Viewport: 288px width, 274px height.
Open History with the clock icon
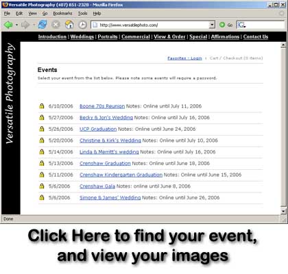point(82,25)
